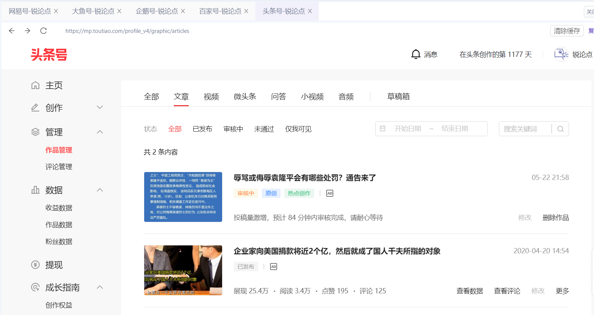
Task: Select the 问答 content tab
Action: 279,97
